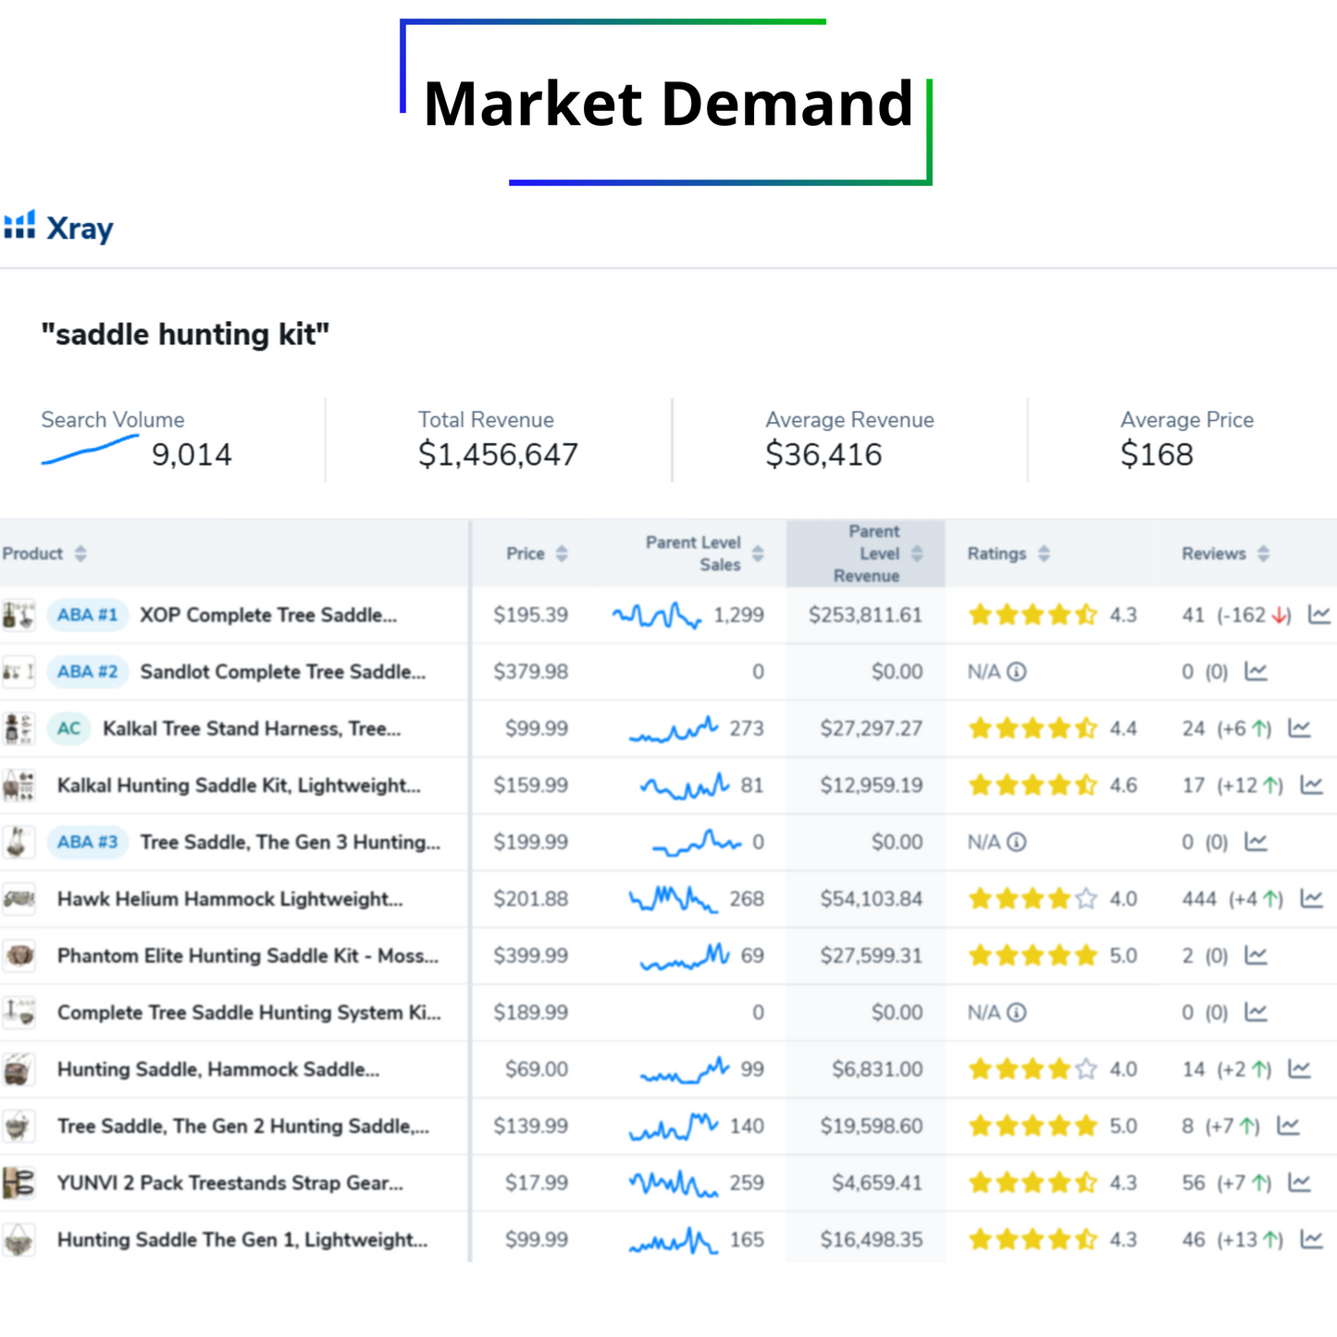Click revenue cell $19,598.60
The width and height of the screenshot is (1337, 1337).
pos(871,1126)
